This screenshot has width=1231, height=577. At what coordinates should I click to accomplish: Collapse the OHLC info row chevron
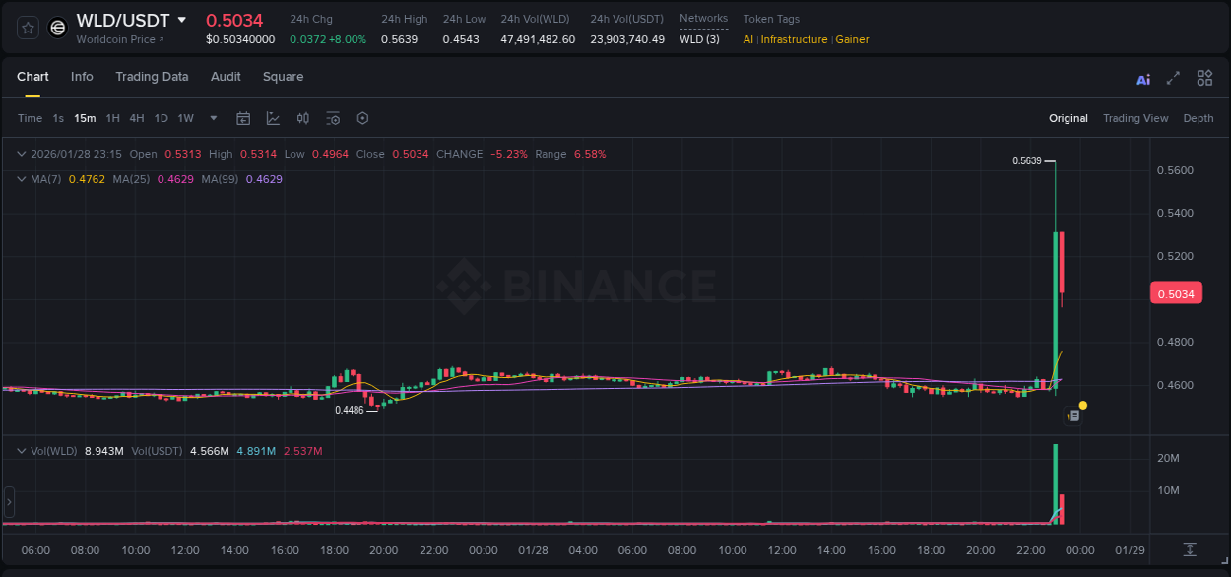21,154
